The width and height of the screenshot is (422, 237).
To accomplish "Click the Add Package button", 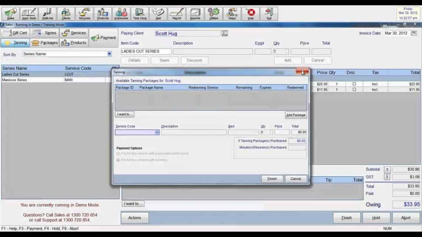I will (295, 115).
